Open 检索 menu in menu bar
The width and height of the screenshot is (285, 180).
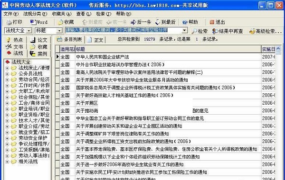pos(104,14)
